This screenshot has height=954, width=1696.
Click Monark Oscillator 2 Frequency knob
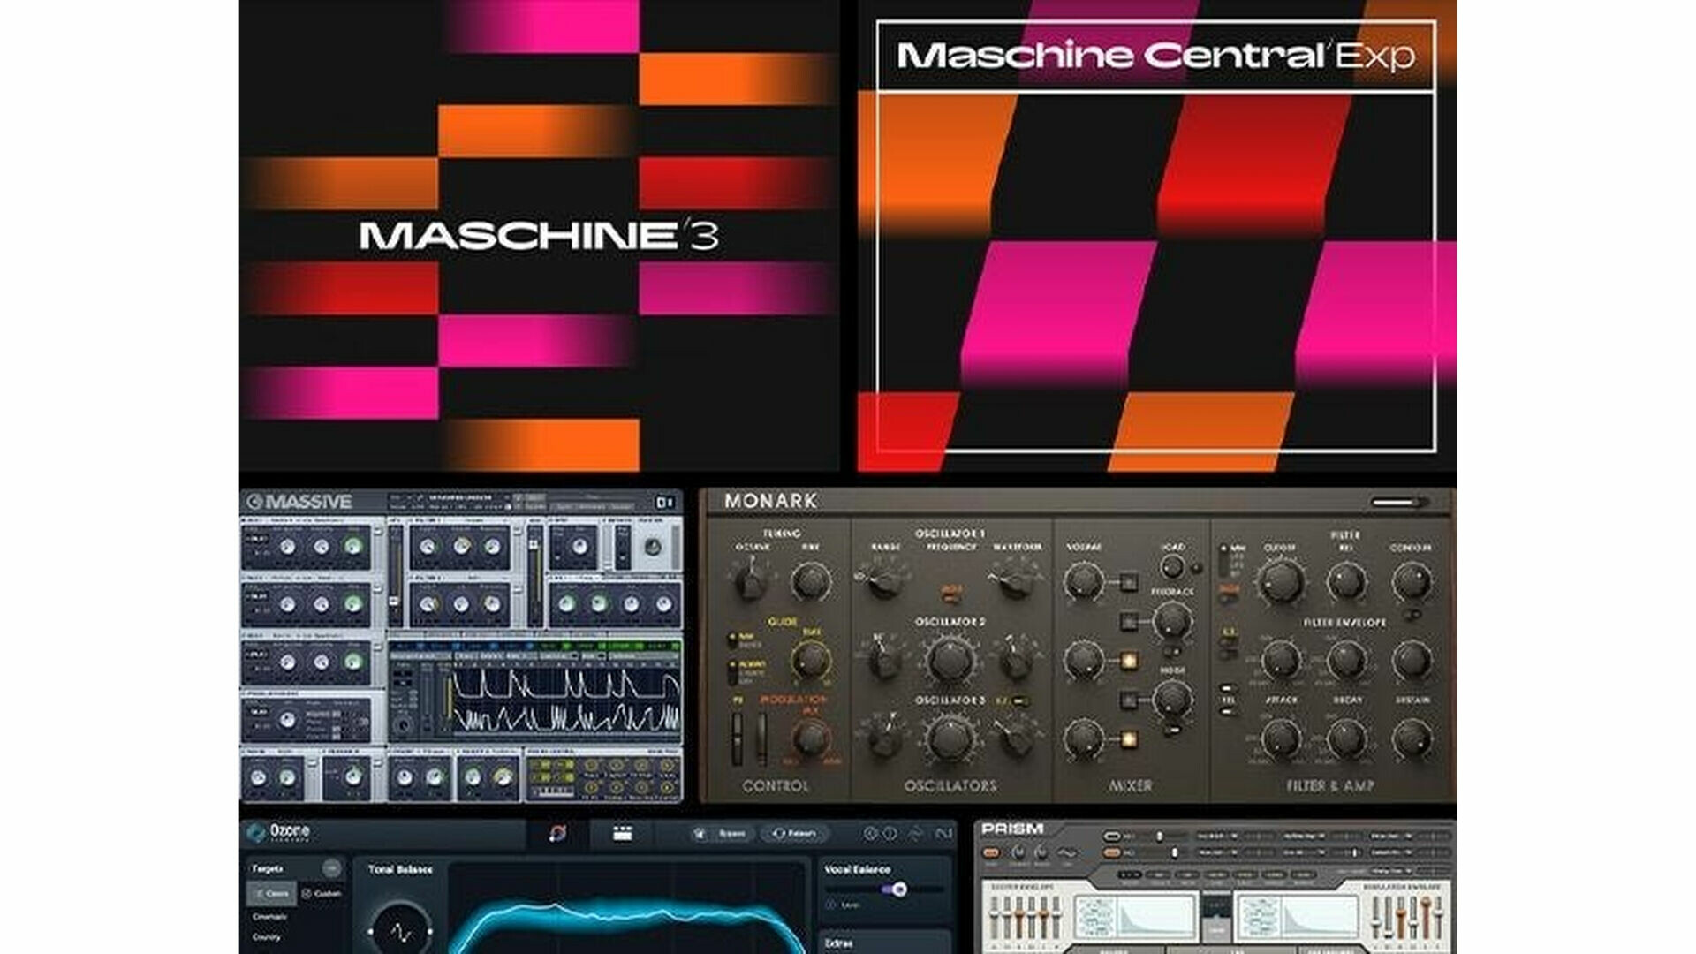pyautogui.click(x=950, y=660)
